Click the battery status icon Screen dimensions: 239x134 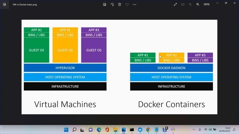coord(215,130)
